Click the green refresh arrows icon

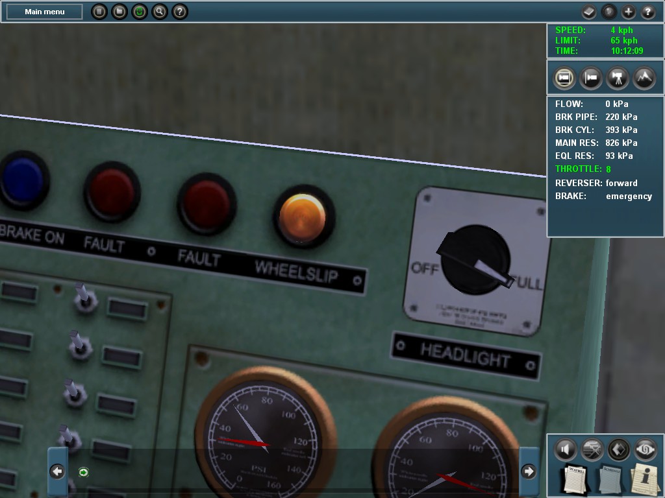coord(139,12)
